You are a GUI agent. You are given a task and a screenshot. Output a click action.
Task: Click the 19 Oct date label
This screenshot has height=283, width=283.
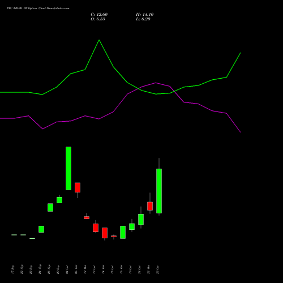[130, 269]
